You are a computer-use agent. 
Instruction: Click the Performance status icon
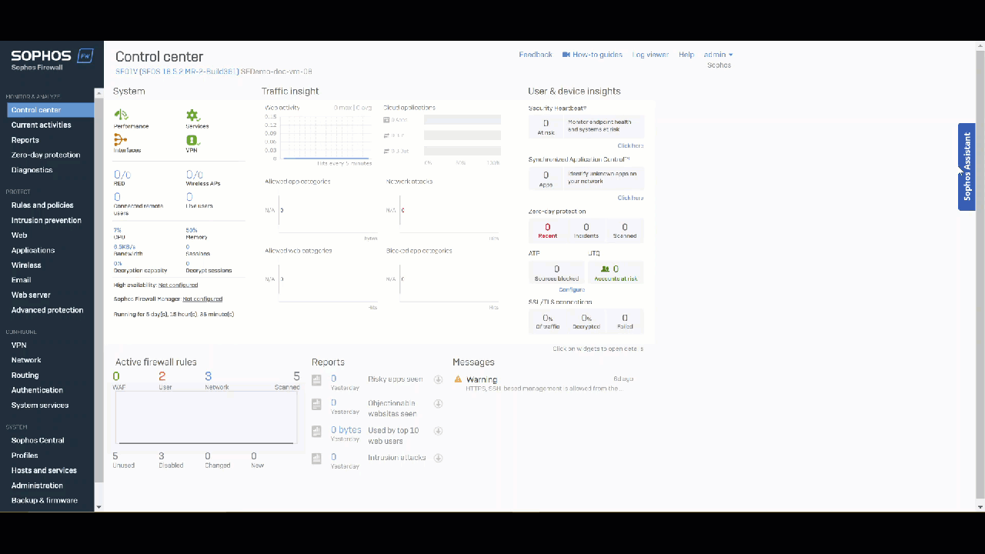click(121, 115)
